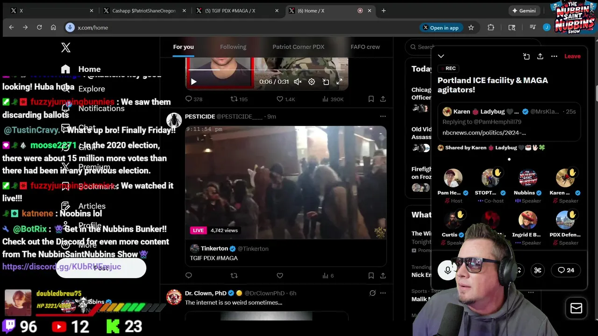Open PDX Defen... speaker avatar
This screenshot has width=598, height=336.
pos(565,220)
